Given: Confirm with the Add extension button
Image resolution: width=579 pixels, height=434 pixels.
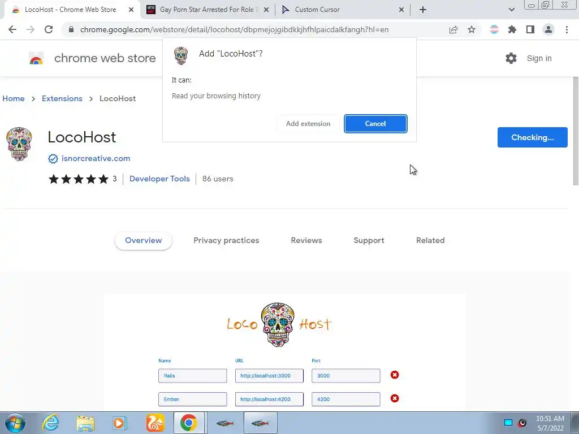Looking at the screenshot, I should [x=308, y=124].
